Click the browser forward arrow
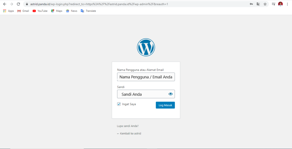The width and height of the screenshot is (292, 149). [x=11, y=4]
